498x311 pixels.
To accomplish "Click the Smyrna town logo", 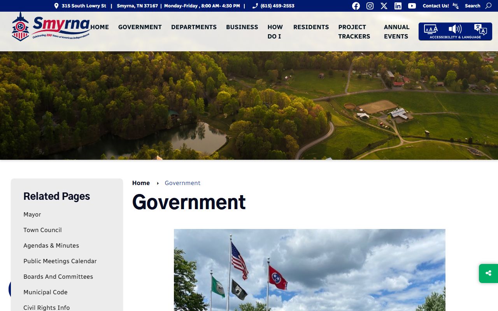I will (x=51, y=26).
